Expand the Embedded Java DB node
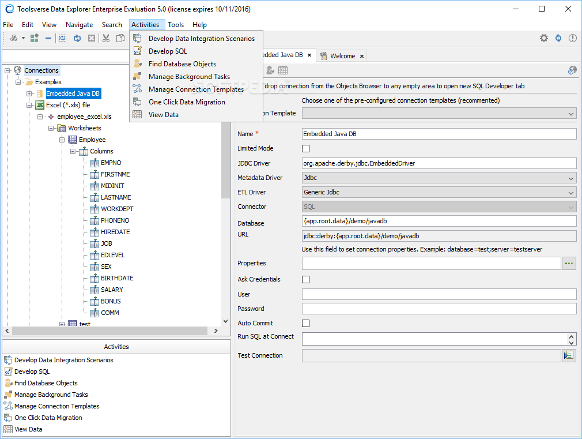 pos(29,93)
